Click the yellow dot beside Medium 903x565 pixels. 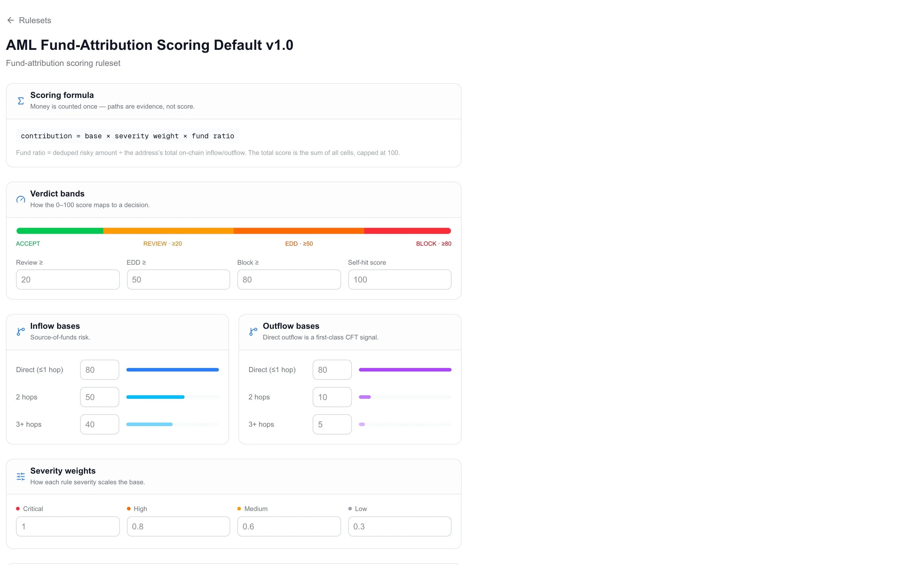[x=239, y=509]
